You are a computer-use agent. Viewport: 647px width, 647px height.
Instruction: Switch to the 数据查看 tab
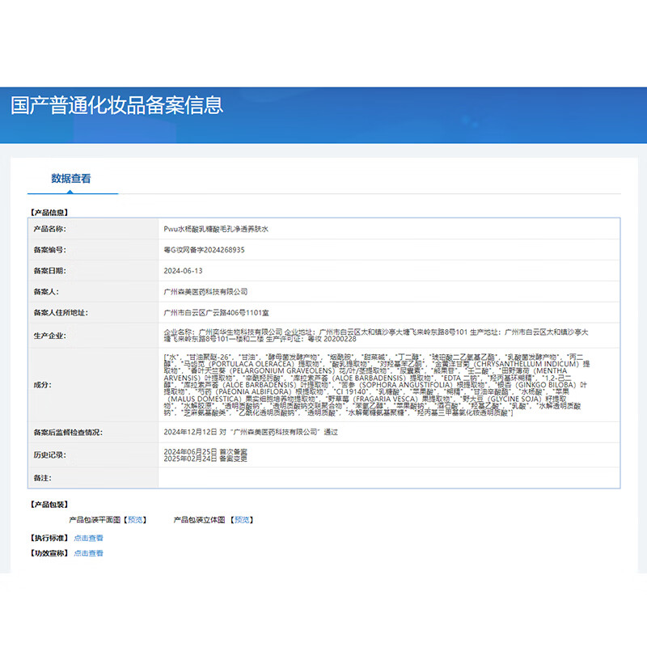coord(72,176)
